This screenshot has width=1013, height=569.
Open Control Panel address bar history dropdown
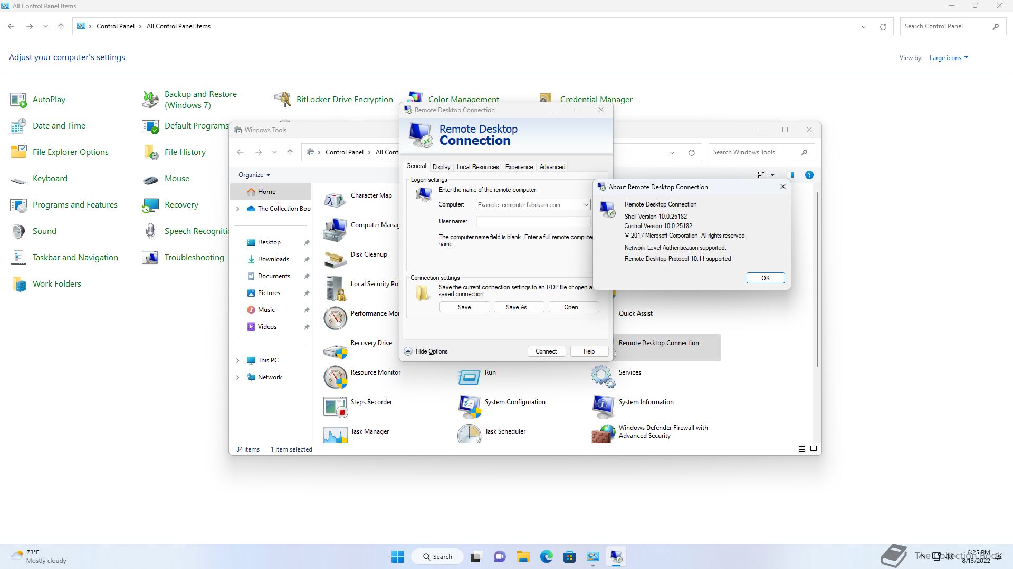(x=864, y=27)
